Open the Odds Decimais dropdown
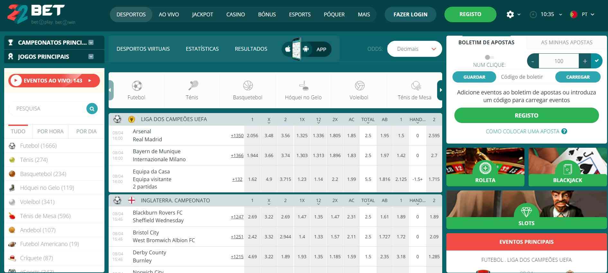This screenshot has width=608, height=273. 415,49
